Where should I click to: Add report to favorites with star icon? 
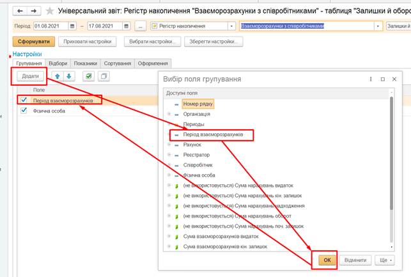tap(49, 11)
